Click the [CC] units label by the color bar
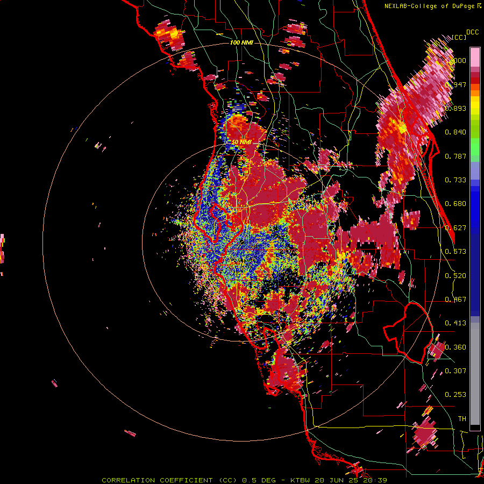Image resolution: width=484 pixels, height=484 pixels. (x=459, y=37)
